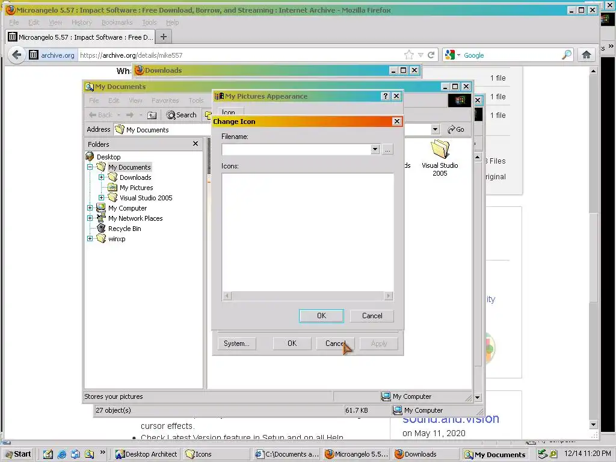Screen dimensions: 616x462
Task: Select Desktop in folder tree
Action: pos(109,157)
